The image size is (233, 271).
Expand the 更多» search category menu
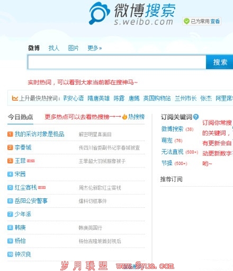pos(95,48)
